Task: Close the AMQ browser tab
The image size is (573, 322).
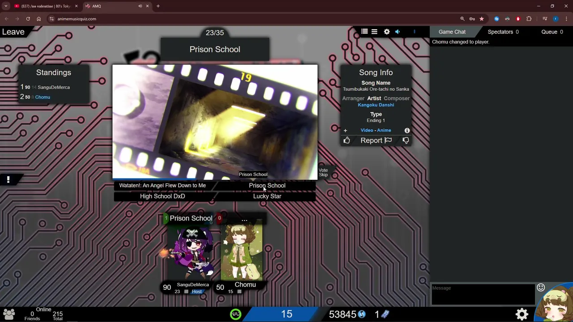Action: [x=147, y=6]
